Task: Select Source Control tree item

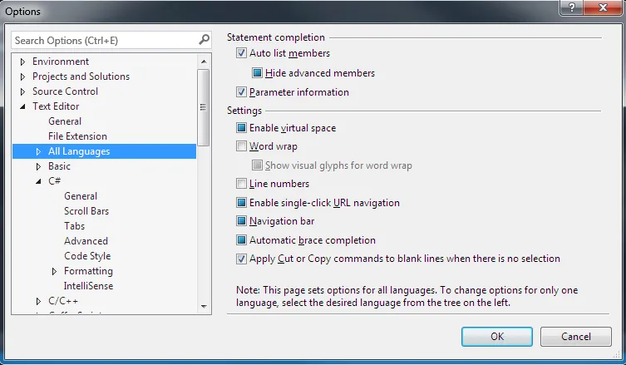Action: point(65,91)
